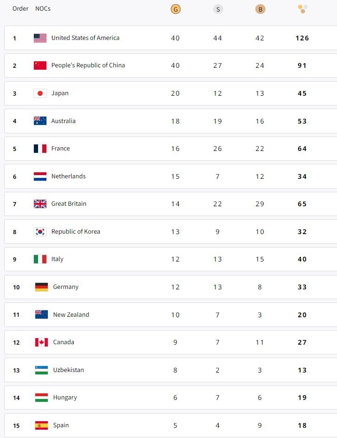Click the Spain flag icon
Screen dimensions: 337x438
coord(42,425)
